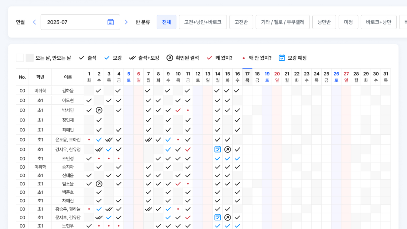Toggle the red absence dot in 조민성's row
This screenshot has width=407, height=229.
[99, 158]
